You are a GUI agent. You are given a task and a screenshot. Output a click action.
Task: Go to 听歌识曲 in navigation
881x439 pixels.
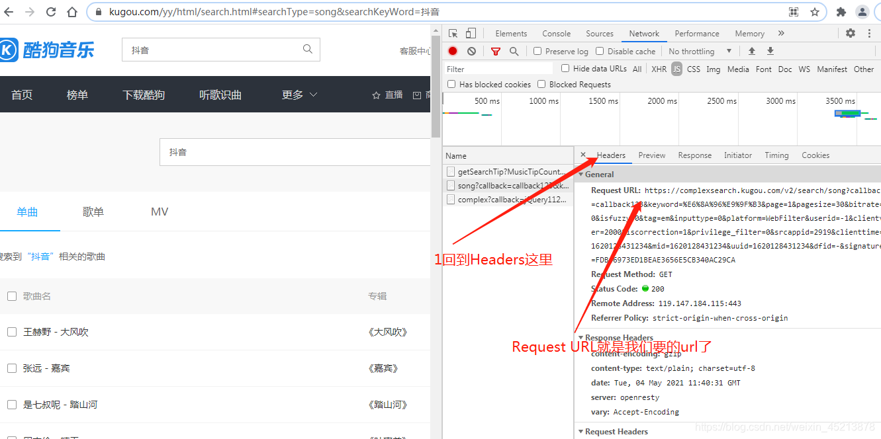click(x=220, y=95)
